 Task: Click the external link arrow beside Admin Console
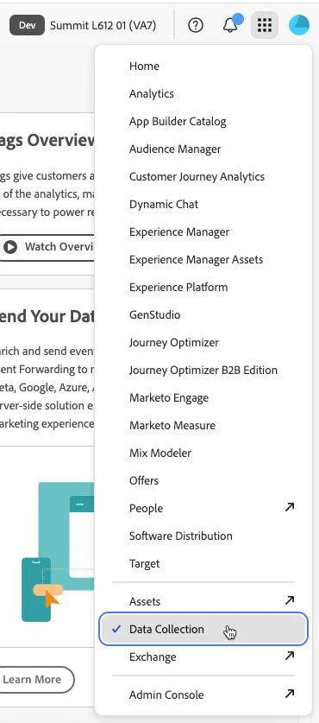[290, 694]
